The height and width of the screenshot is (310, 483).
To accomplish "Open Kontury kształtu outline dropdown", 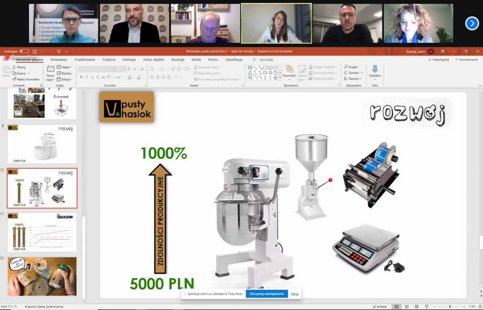I will tap(324, 73).
